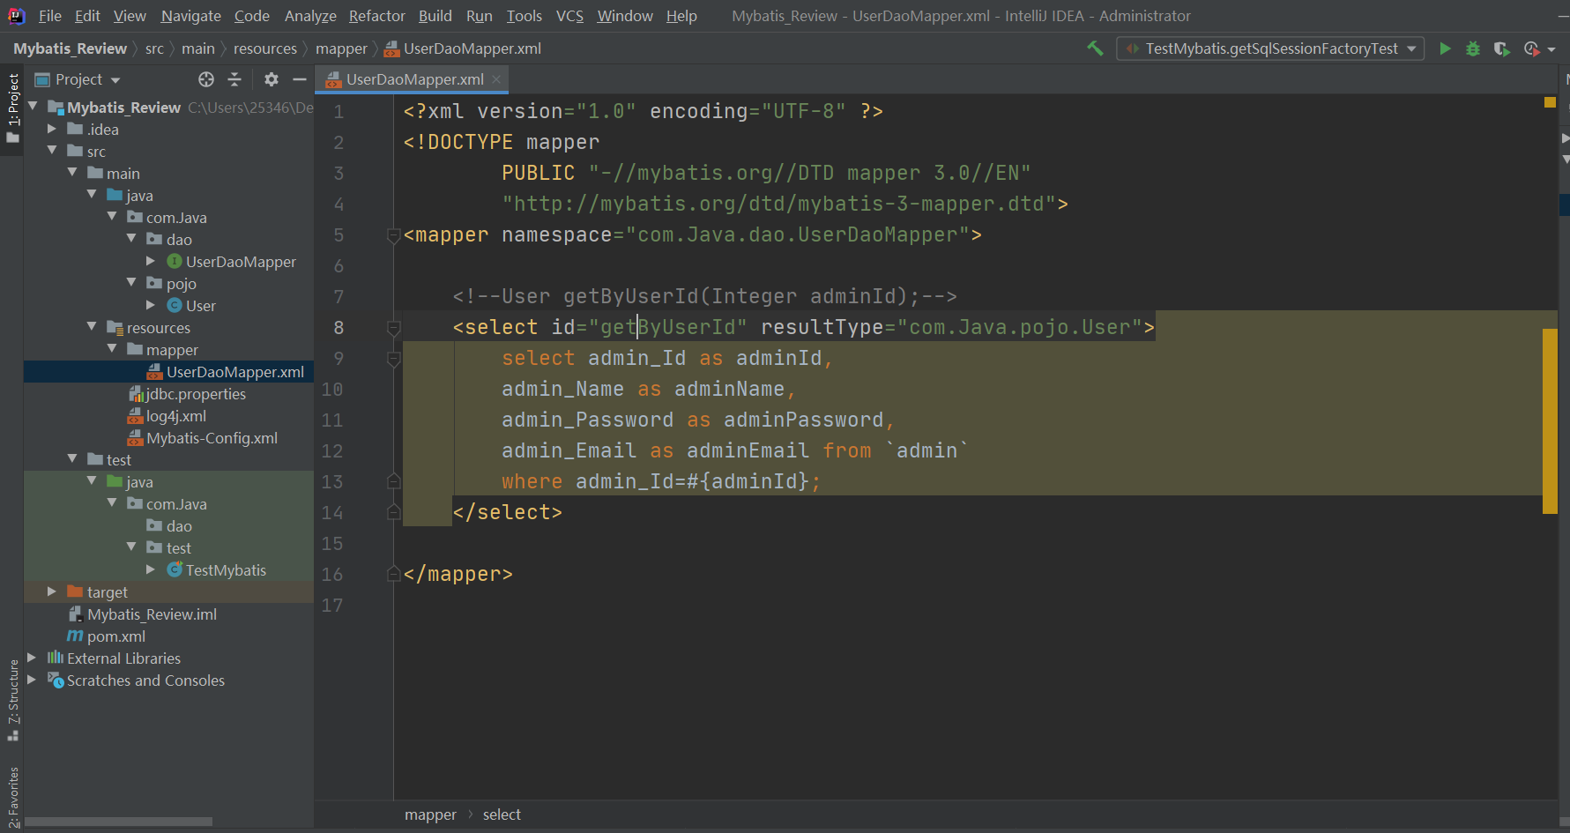The width and height of the screenshot is (1570, 833).
Task: Toggle fold end marker at line 14
Action: 394,512
